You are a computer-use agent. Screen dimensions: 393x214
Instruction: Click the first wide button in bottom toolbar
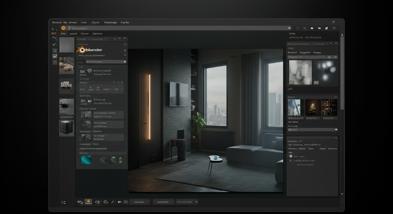point(139,202)
